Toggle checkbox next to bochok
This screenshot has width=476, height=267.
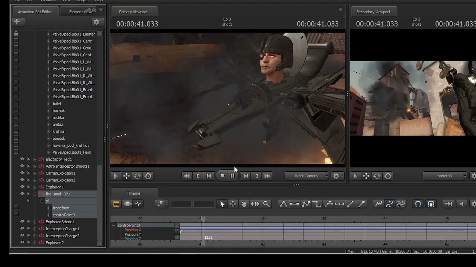click(x=16, y=110)
